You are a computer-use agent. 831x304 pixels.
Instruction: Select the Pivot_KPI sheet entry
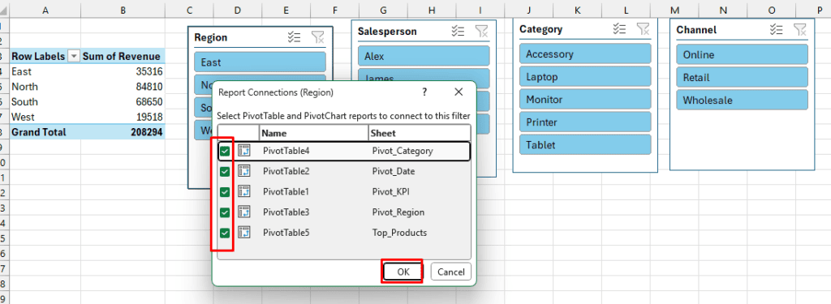(391, 191)
